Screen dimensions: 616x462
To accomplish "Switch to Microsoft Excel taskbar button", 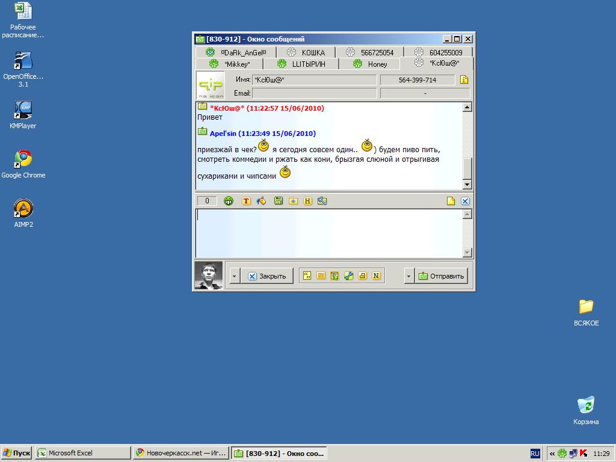I will click(82, 453).
